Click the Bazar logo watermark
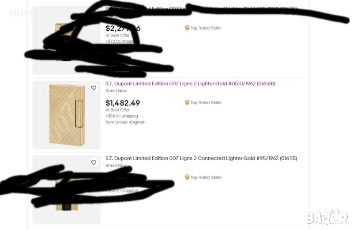The image size is (353, 230). [331, 217]
